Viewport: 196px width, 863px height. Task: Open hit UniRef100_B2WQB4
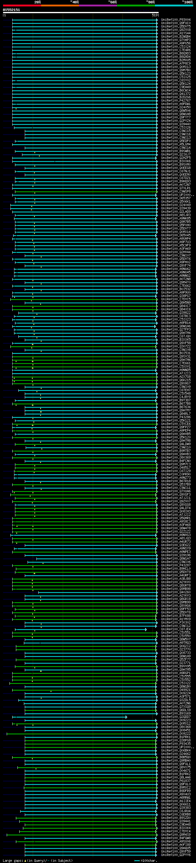(x=176, y=36)
